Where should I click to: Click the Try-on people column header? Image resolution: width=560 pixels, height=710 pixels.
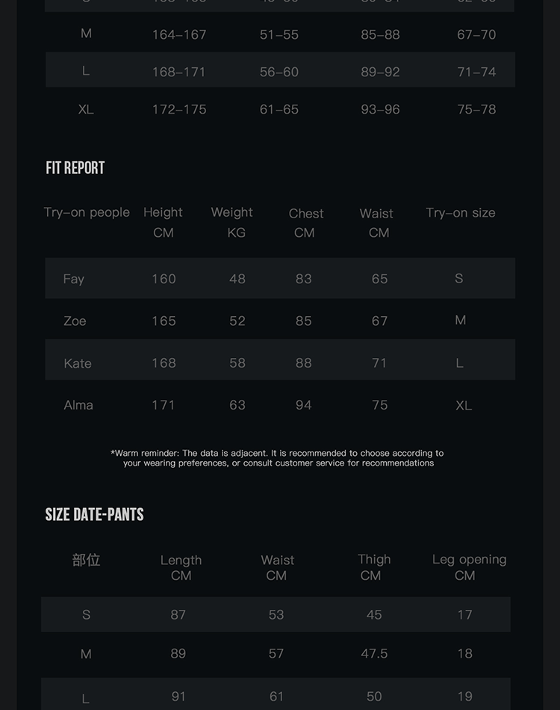click(87, 212)
